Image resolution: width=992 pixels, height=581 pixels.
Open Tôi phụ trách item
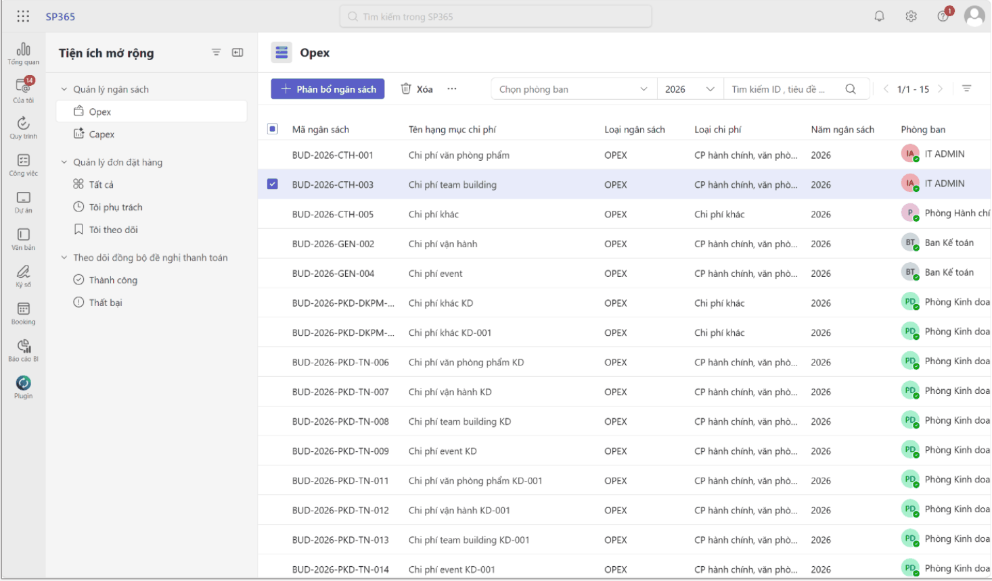pos(152,207)
